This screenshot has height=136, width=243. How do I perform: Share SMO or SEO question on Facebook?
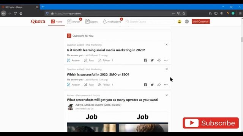tap(145, 85)
